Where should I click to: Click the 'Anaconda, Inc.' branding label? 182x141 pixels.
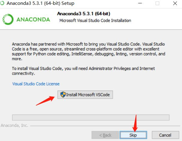14,126
